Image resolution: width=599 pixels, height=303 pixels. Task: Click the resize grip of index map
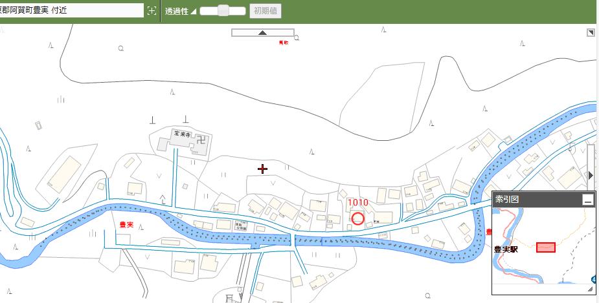pyautogui.click(x=590, y=290)
